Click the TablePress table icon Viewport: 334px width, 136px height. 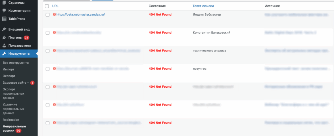pos(4,19)
